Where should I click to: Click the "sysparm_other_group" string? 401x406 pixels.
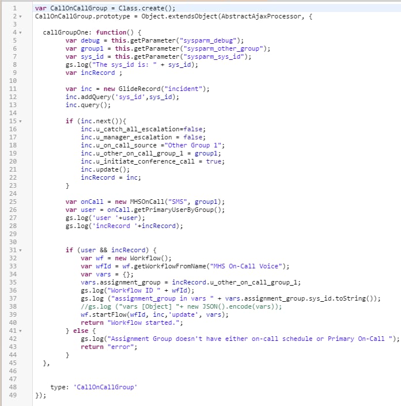(224, 49)
